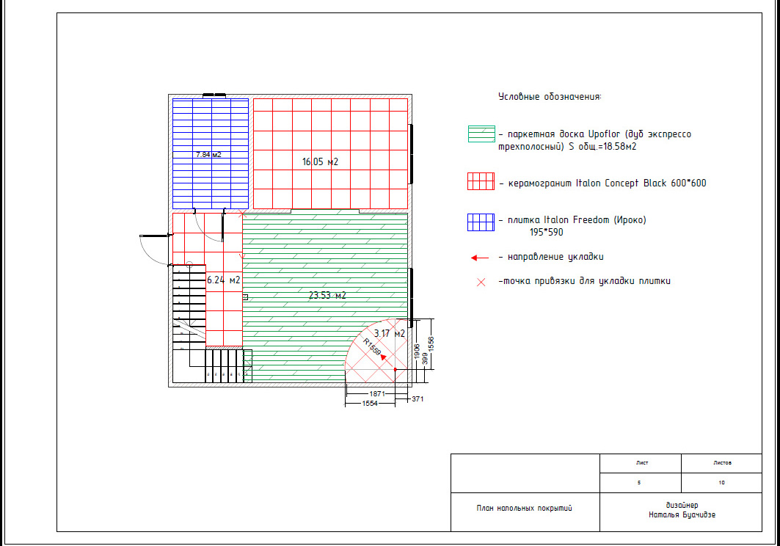
Task: Click the 371 dimension value
Action: 418,398
